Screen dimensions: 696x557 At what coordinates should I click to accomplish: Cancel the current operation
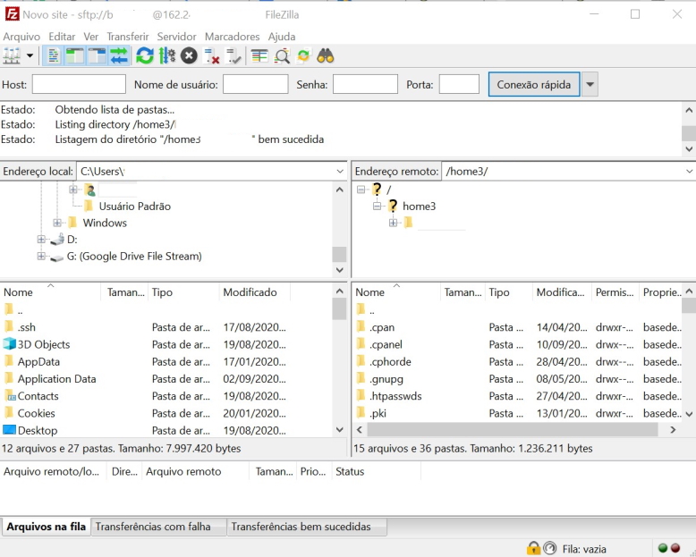pyautogui.click(x=189, y=55)
